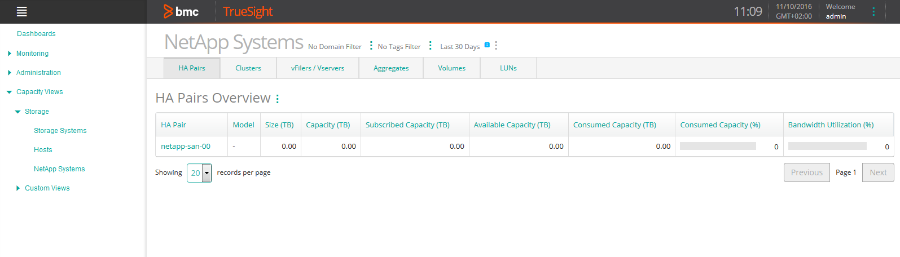Expand the Administration section
Screen dimensions: 900x257
10,73
